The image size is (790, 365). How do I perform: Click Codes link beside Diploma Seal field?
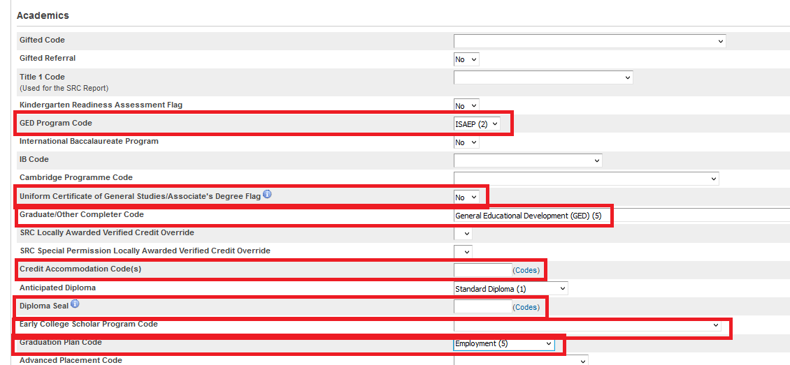(x=526, y=307)
